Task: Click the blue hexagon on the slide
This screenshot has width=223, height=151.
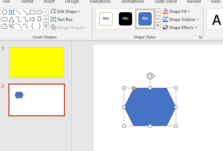Action: point(150,107)
